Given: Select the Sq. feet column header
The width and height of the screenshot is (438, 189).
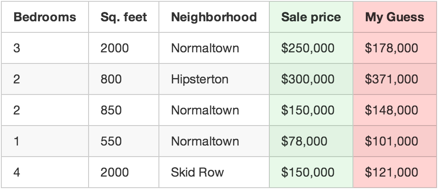Looking at the screenshot, I should tap(123, 17).
